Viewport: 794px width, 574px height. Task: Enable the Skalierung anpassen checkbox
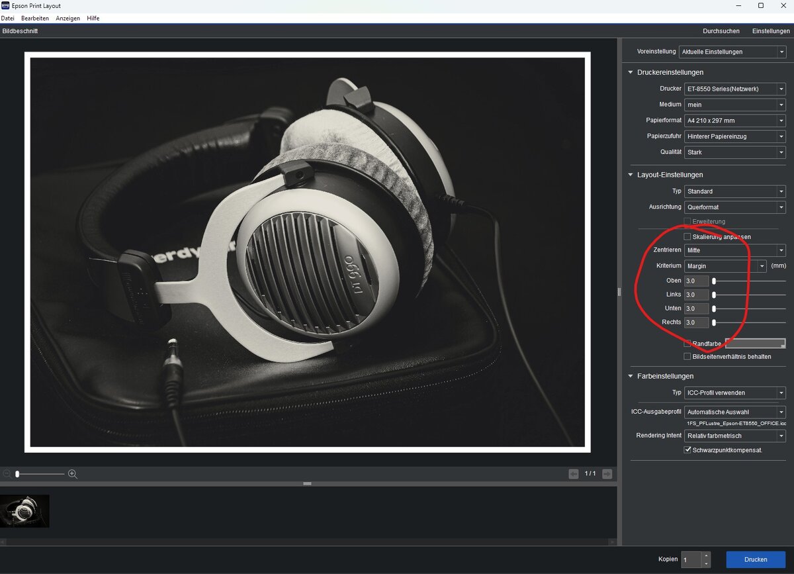coord(687,236)
